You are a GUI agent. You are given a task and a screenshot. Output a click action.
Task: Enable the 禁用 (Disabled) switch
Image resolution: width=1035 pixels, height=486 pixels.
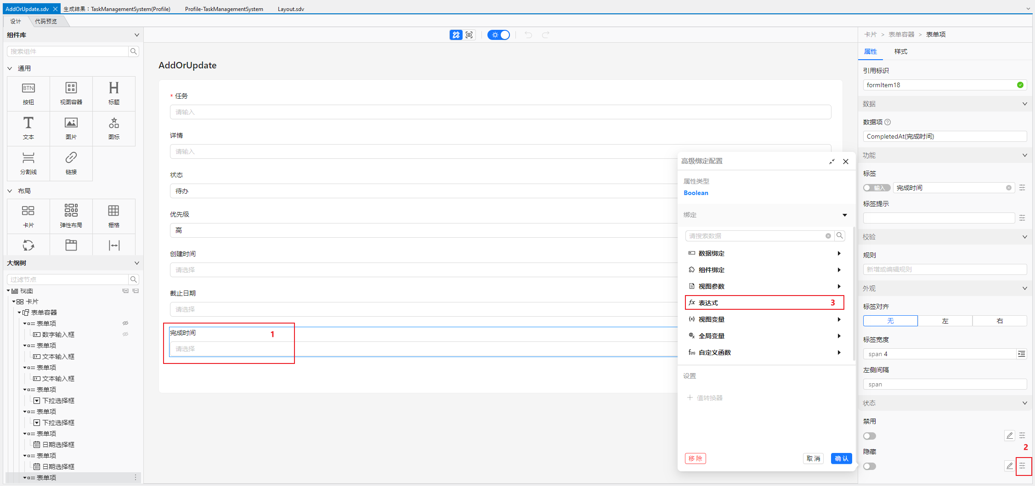869,436
